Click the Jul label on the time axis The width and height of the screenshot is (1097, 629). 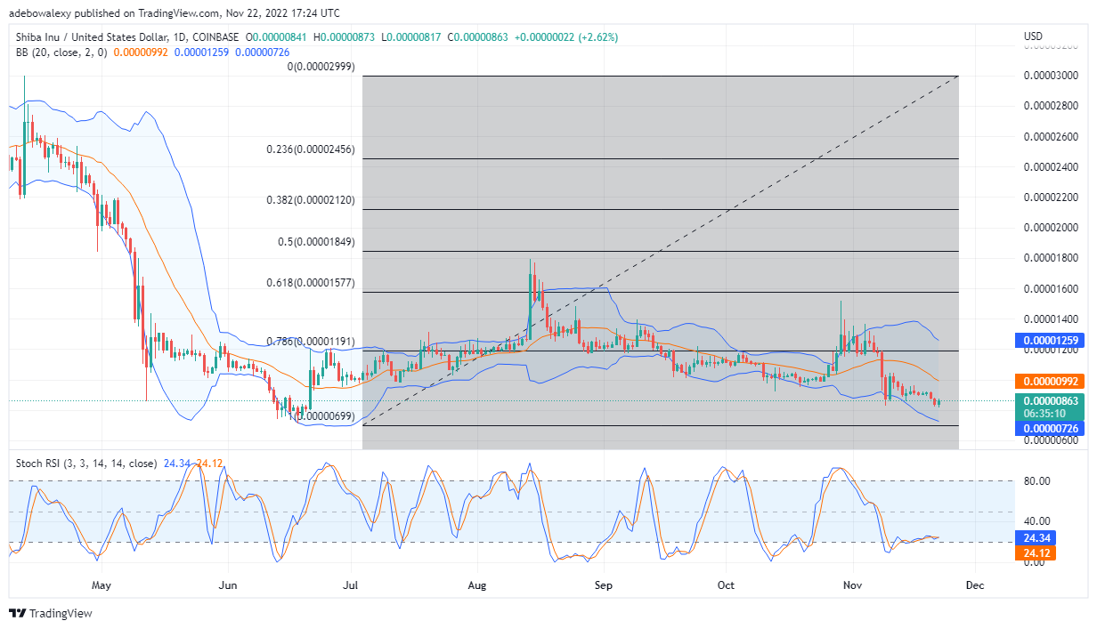351,585
